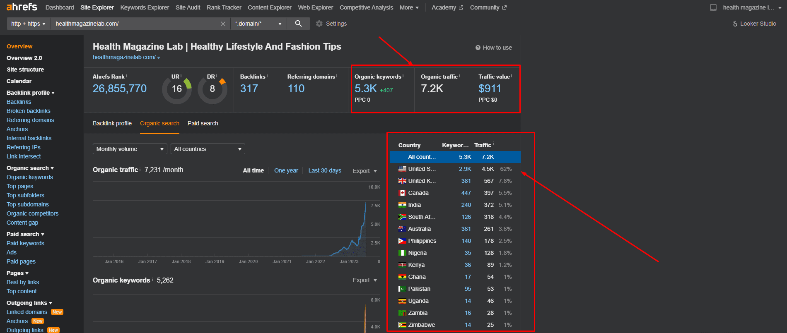Click the Kenya flag icon

[x=402, y=265]
